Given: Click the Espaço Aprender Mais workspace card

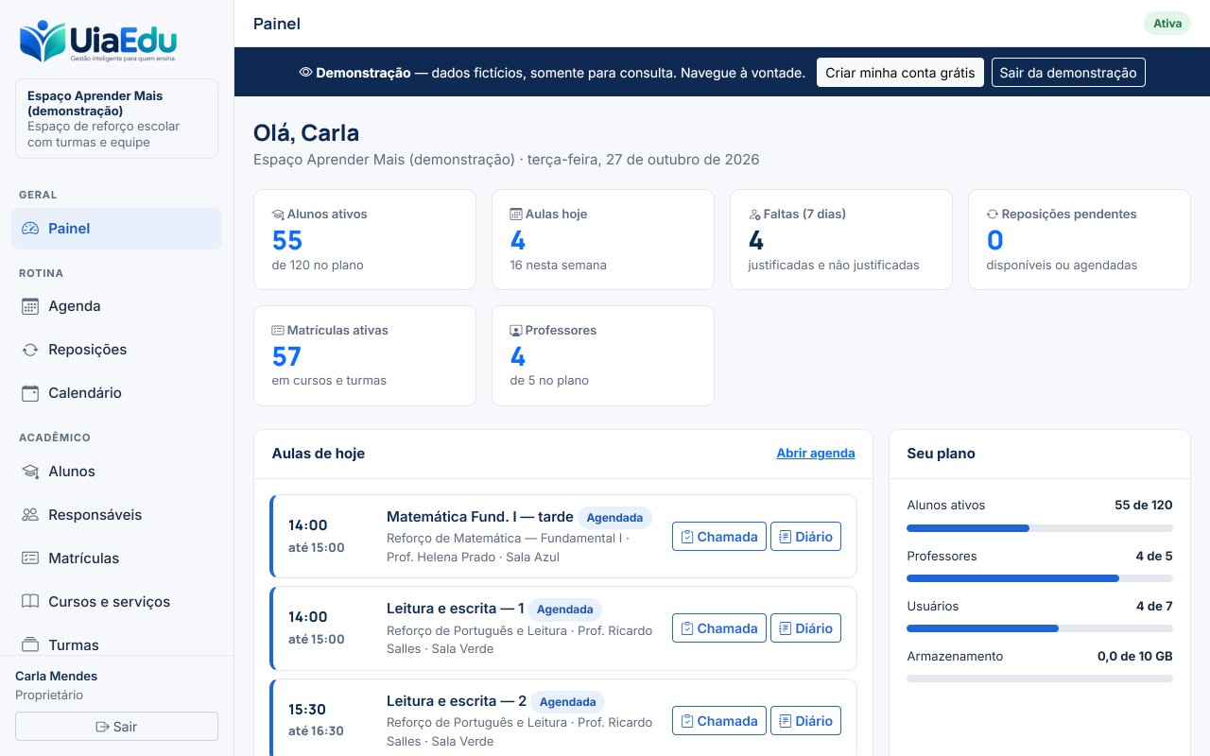Looking at the screenshot, I should pyautogui.click(x=117, y=119).
